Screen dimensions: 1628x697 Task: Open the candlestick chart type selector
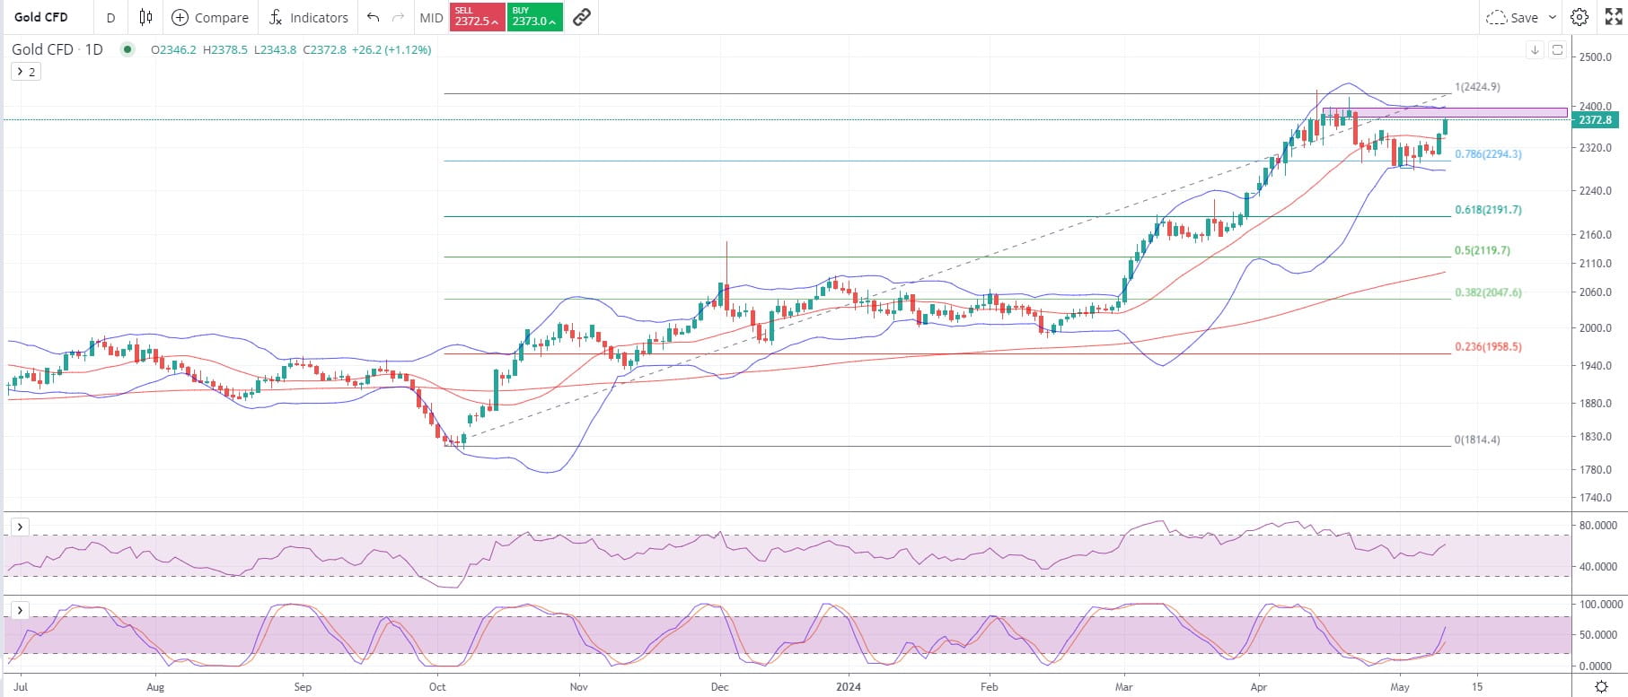(x=145, y=17)
